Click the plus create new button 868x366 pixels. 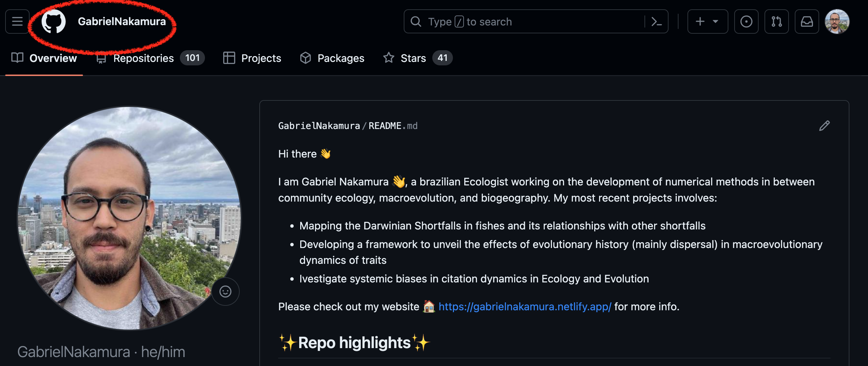pyautogui.click(x=700, y=21)
